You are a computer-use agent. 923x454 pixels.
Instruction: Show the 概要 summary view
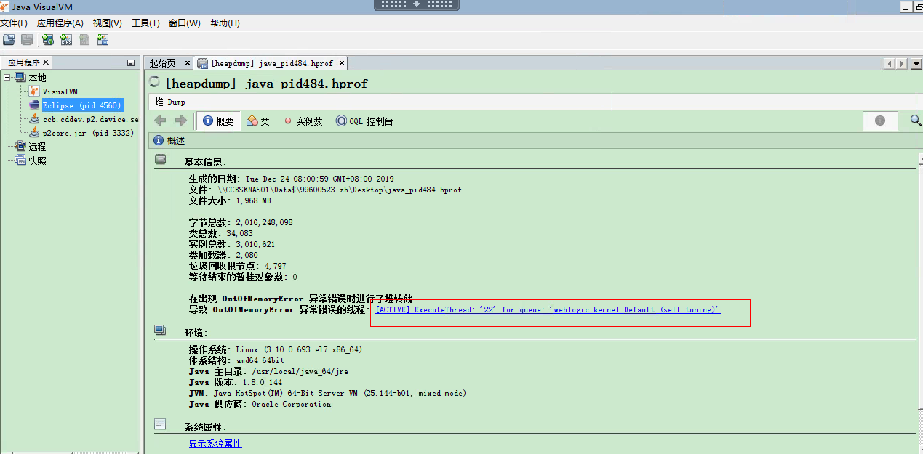click(219, 121)
